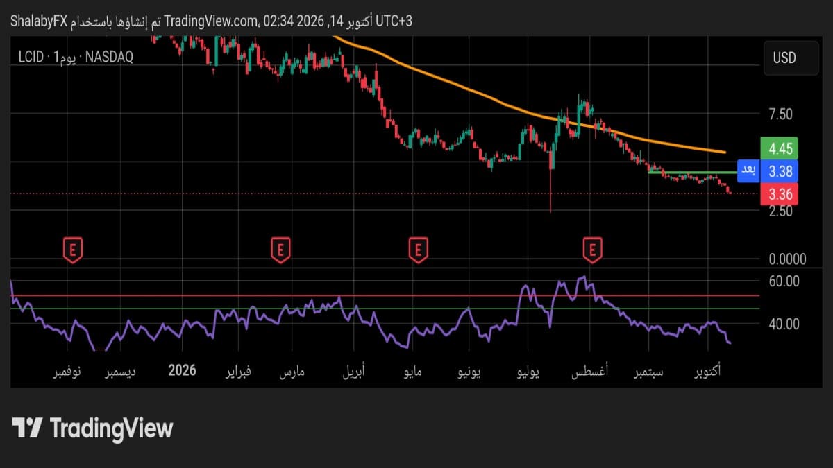This screenshot has width=833, height=468.
Task: Click the LCID NASDAQ symbol title
Action: coord(76,57)
